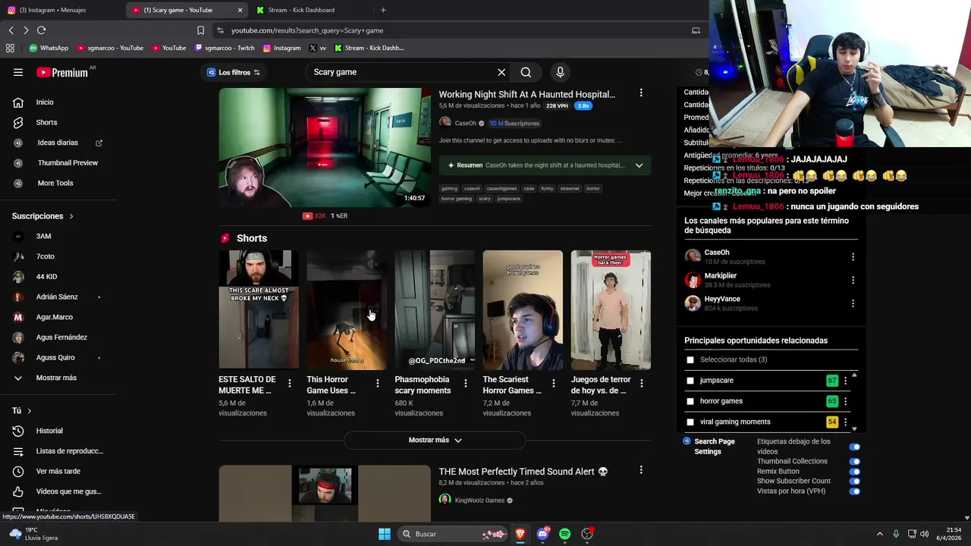Open KingWoolz Games channel link
The width and height of the screenshot is (971, 546).
[479, 500]
